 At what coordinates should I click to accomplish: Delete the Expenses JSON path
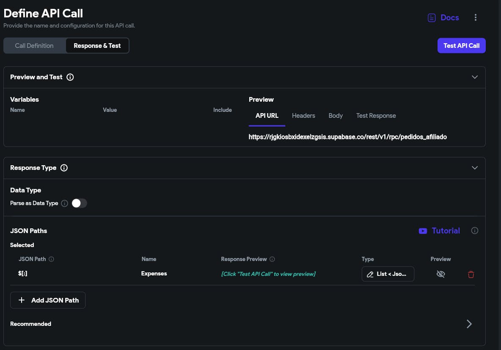click(x=471, y=274)
